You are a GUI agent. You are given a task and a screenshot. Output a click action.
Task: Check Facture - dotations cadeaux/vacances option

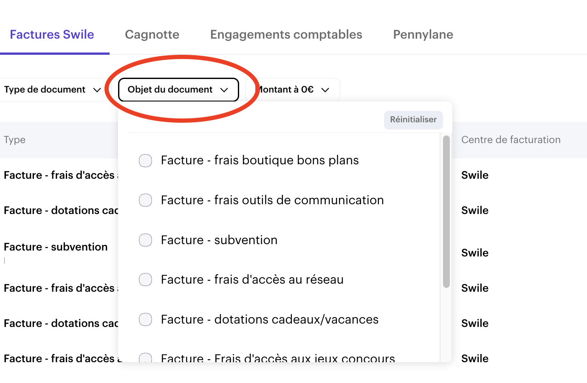[x=146, y=320]
